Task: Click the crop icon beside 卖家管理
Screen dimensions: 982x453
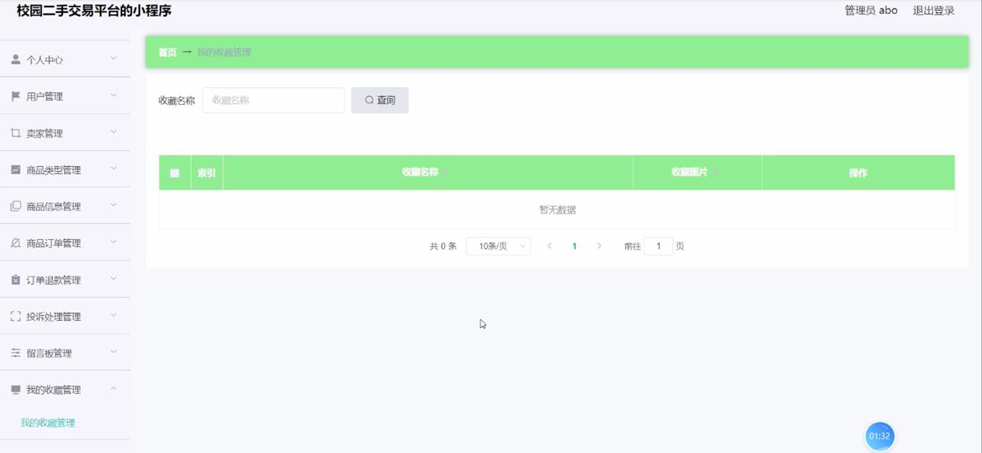Action: tap(16, 133)
